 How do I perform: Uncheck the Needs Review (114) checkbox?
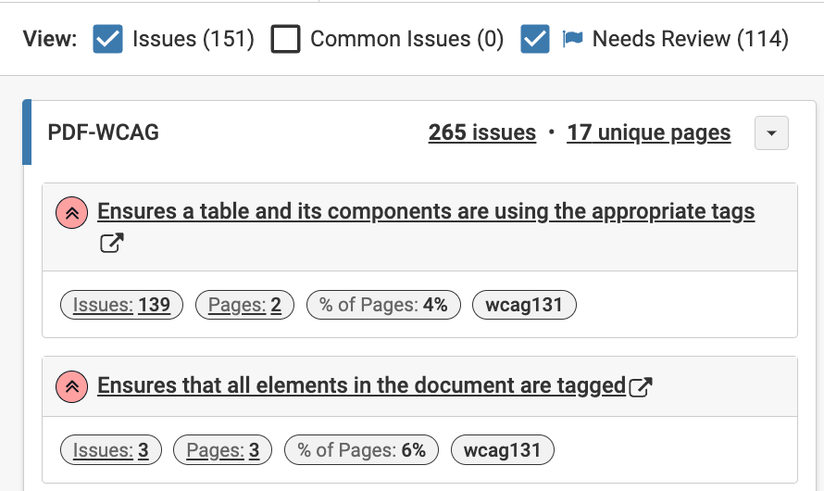(535, 39)
